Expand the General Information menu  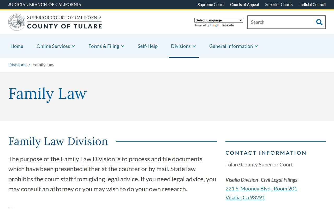tap(234, 46)
